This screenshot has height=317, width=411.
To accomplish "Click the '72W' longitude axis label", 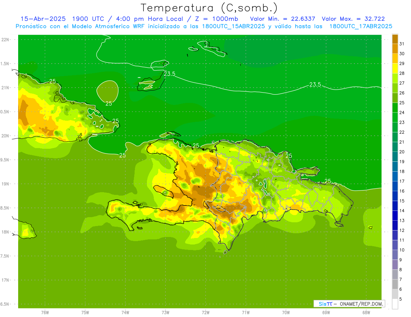I will [206, 312].
